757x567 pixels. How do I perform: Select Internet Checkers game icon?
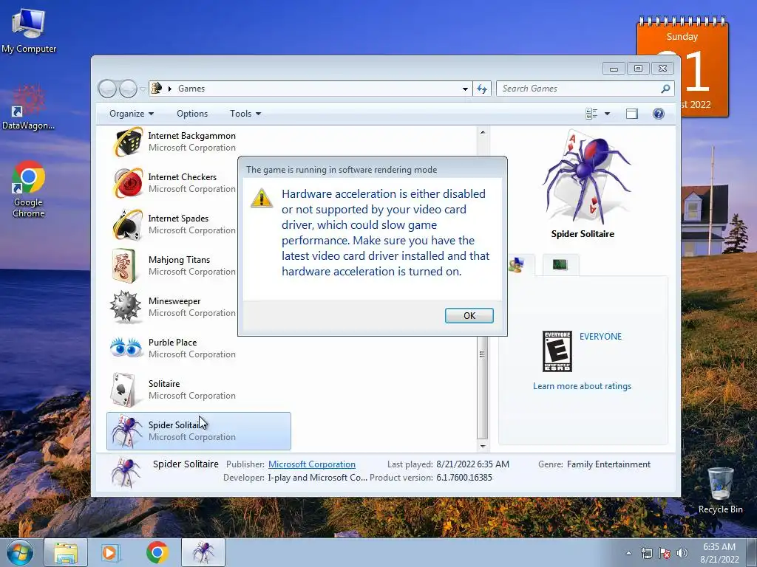(128, 183)
